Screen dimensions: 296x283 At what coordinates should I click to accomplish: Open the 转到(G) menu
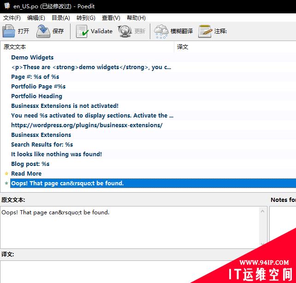86,18
